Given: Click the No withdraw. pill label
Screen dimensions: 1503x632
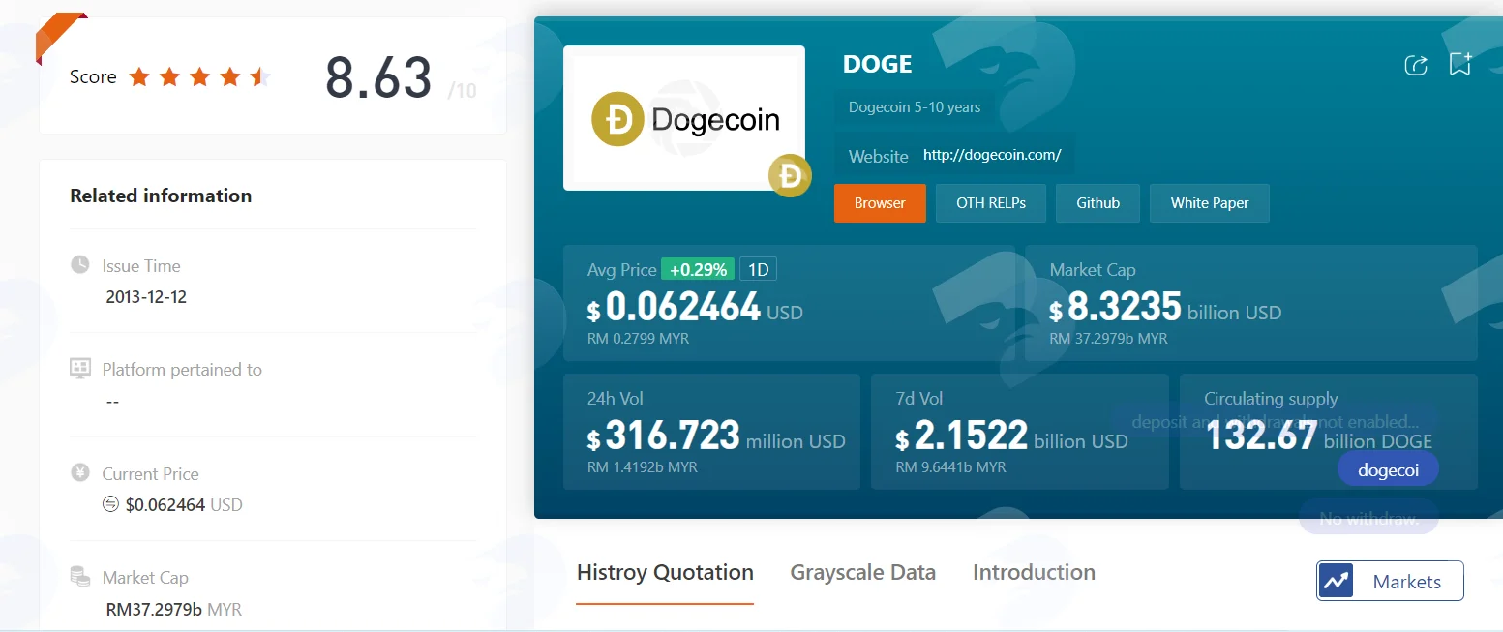Looking at the screenshot, I should coord(1368,518).
